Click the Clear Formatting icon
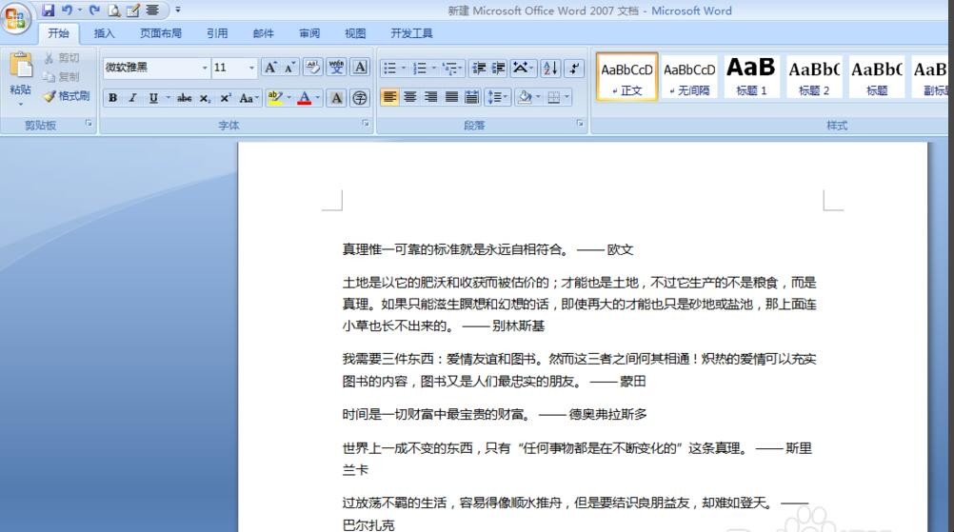Viewport: 954px width, 532px height. coord(313,68)
